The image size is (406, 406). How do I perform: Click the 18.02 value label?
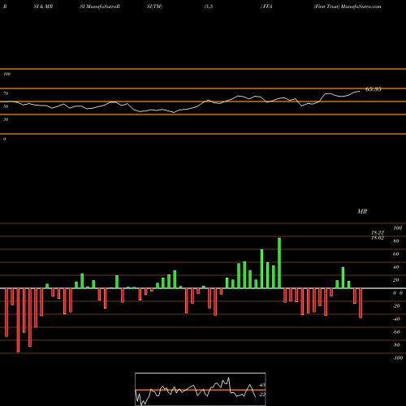coord(378,238)
